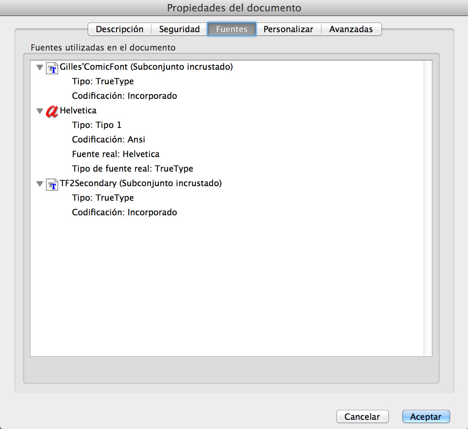This screenshot has width=468, height=429.
Task: Click the Tipo: Tipo 1 detail under Helvetica
Action: pos(97,125)
